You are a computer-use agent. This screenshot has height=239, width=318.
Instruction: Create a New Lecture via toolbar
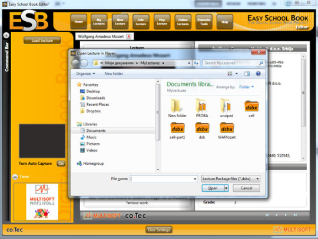click(x=120, y=22)
